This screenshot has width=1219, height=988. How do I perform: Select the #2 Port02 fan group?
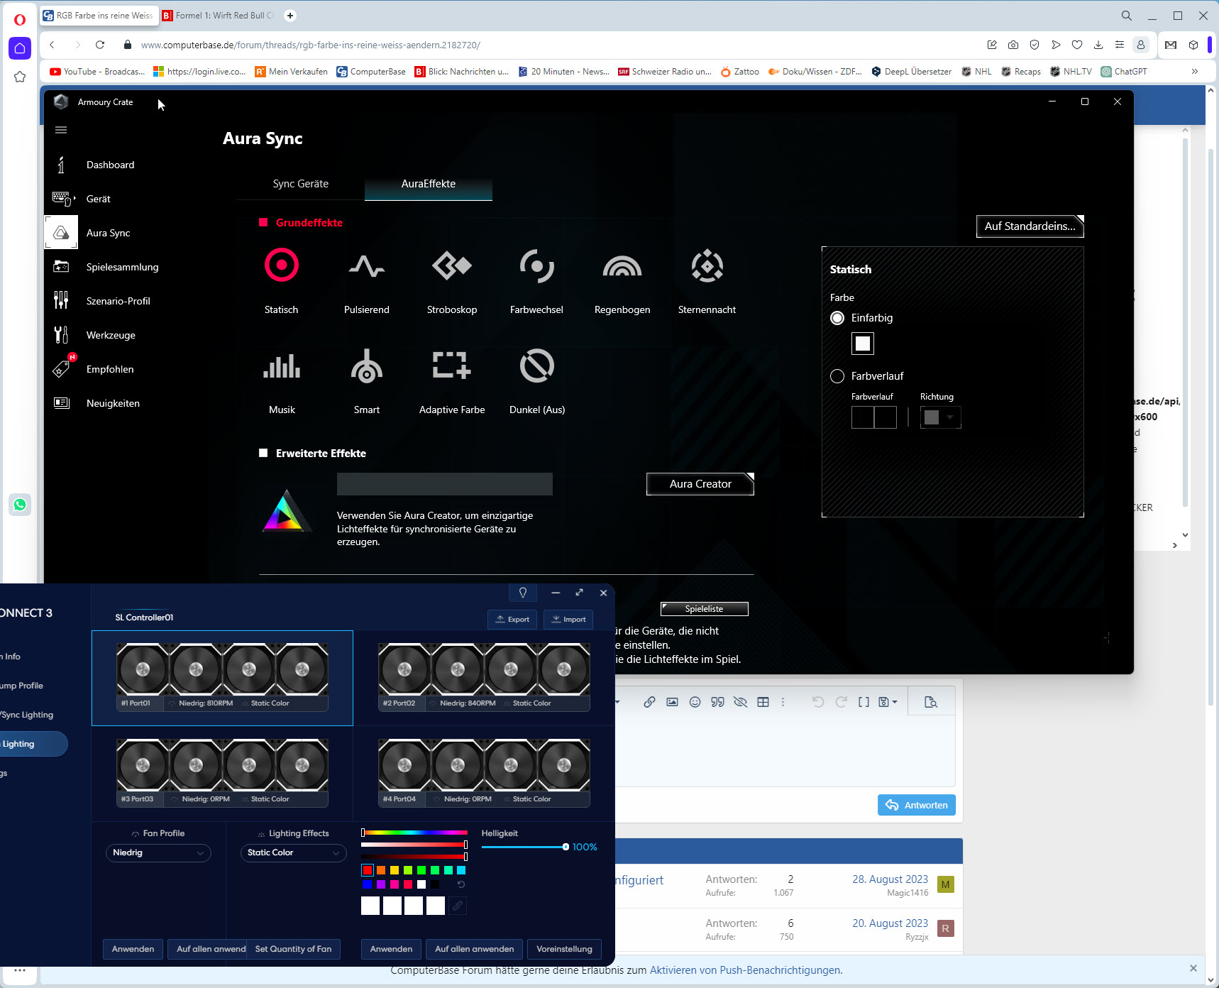[484, 676]
